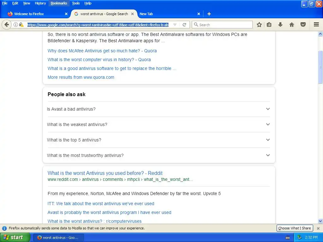
Task: Open 'Why does McAfee Antivirus get so much hate?' link
Action: [102, 51]
